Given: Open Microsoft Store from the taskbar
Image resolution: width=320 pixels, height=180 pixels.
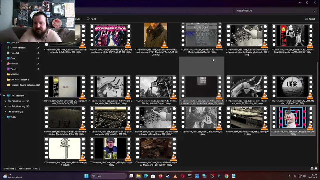Looking at the screenshot, I should point(153,176).
